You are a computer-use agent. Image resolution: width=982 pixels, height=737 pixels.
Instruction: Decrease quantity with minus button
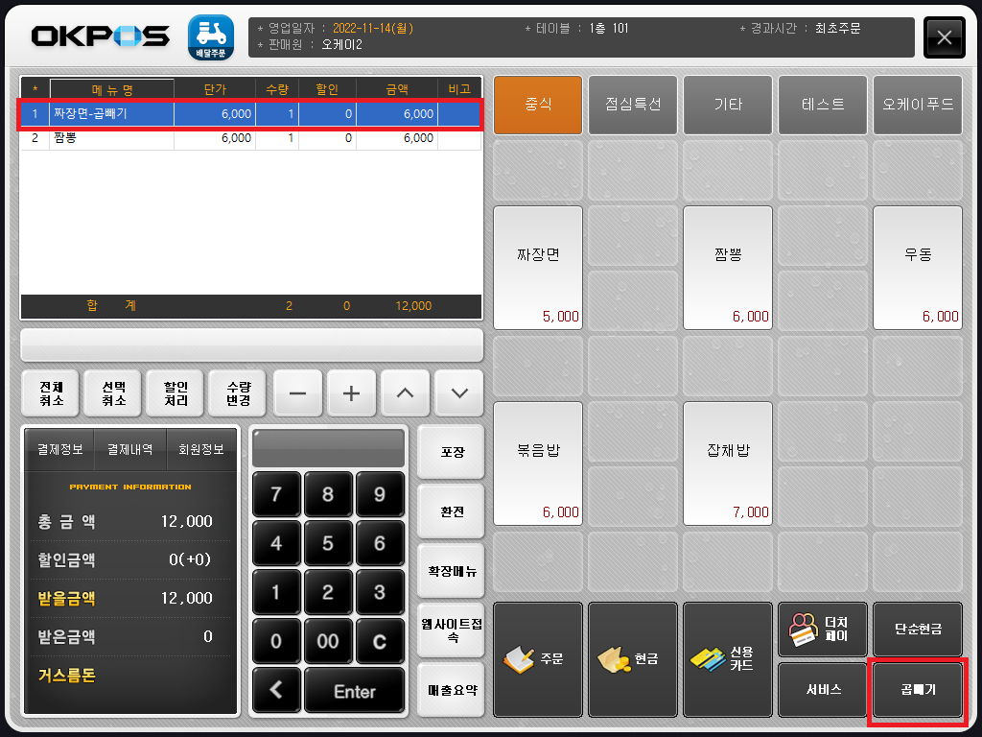coord(298,393)
